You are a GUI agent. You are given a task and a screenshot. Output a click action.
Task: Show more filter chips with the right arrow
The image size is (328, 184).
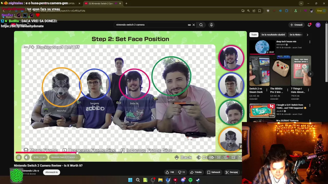pyautogui.click(x=307, y=34)
